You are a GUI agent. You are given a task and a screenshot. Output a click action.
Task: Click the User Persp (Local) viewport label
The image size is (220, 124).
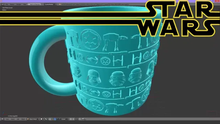pyautogui.click(x=7, y=8)
